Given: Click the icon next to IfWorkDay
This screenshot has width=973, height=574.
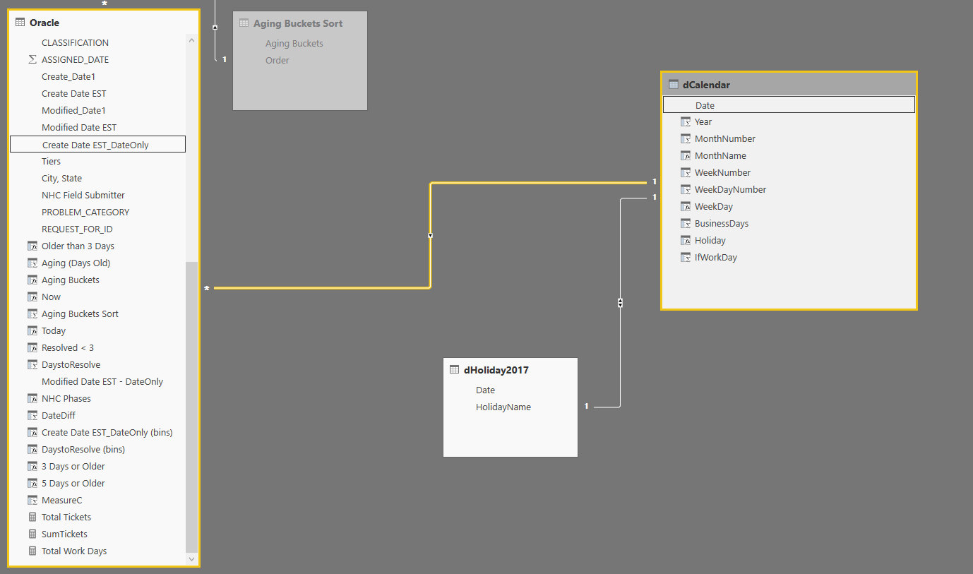Looking at the screenshot, I should pyautogui.click(x=685, y=258).
